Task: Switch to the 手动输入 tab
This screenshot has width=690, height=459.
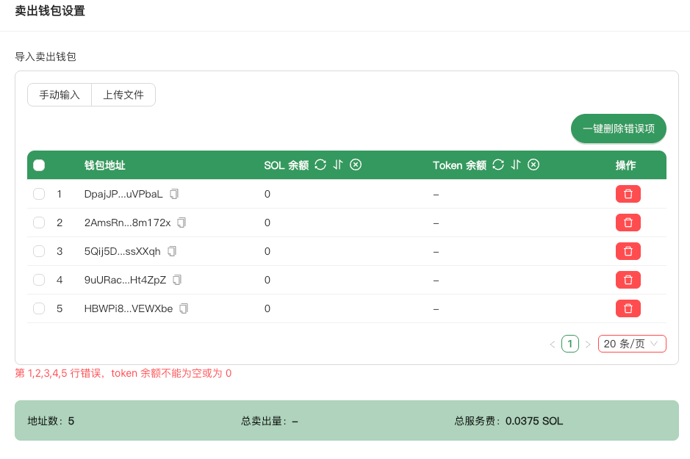Action: 60,95
